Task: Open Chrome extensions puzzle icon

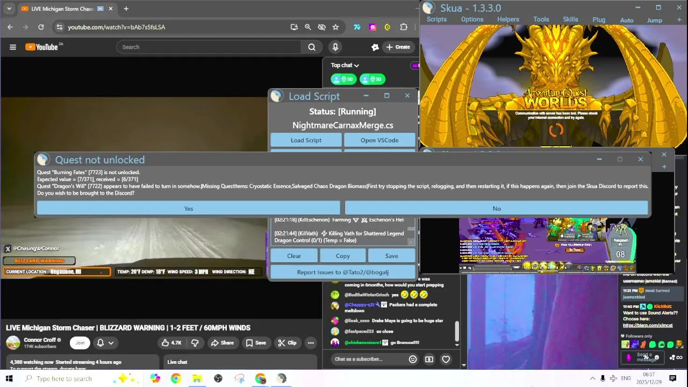Action: pyautogui.click(x=404, y=27)
